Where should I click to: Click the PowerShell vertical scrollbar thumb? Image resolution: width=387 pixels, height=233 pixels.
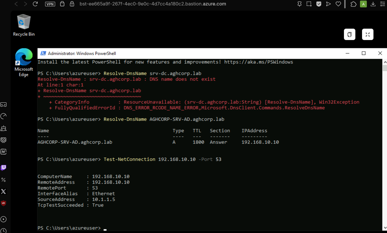pyautogui.click(x=385, y=68)
